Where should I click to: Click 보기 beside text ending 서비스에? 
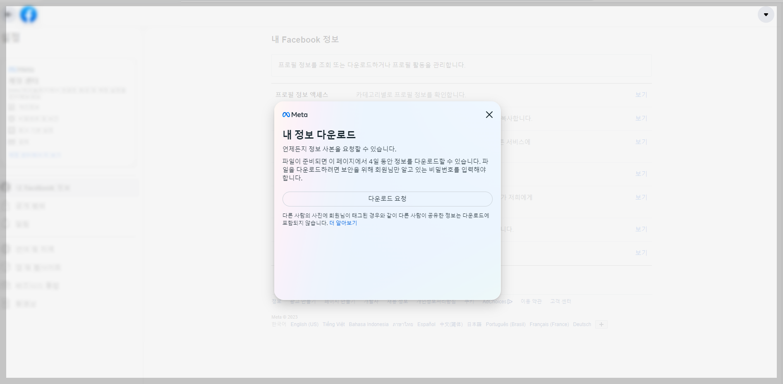coord(641,142)
